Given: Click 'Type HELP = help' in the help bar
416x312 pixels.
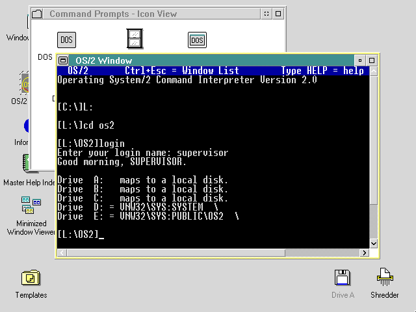Looking at the screenshot, I should 322,71.
